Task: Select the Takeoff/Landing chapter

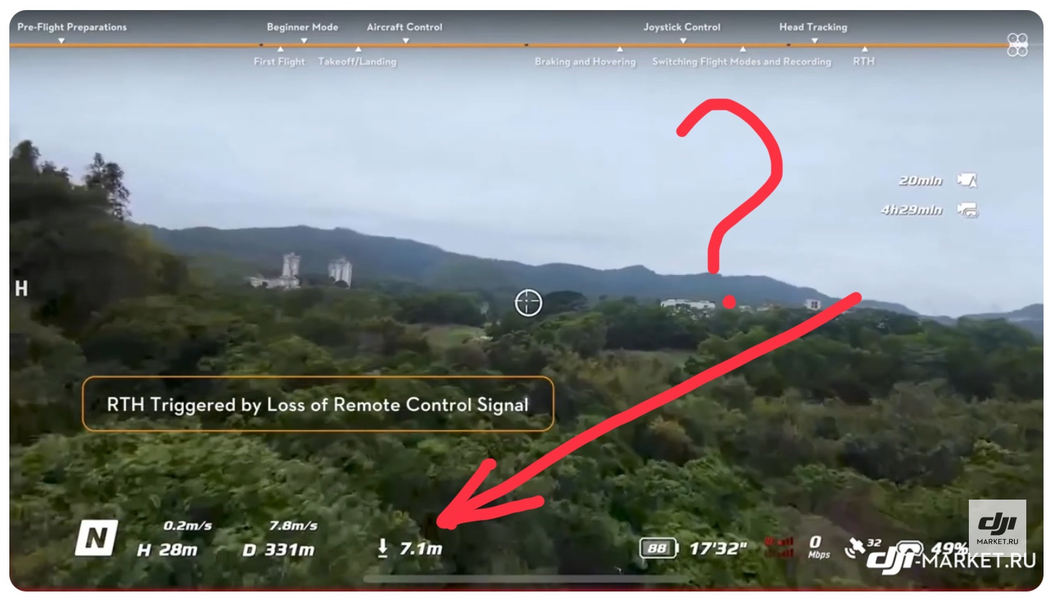Action: pyautogui.click(x=357, y=62)
